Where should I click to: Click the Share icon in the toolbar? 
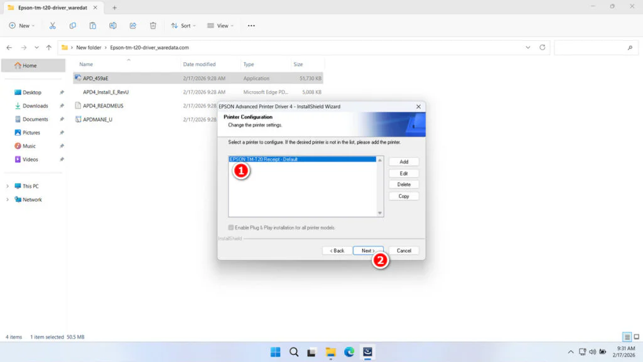pos(132,25)
